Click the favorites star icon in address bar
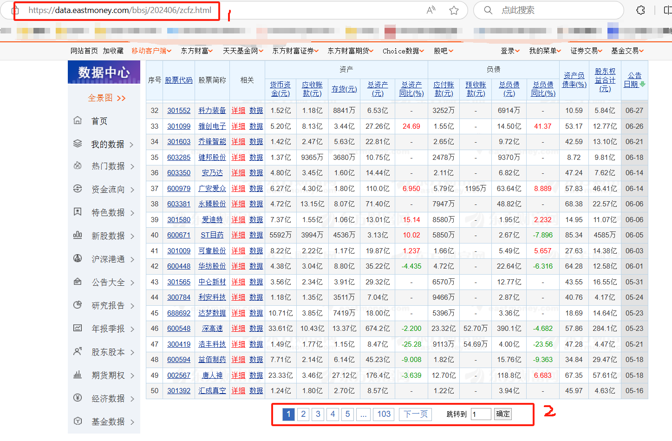Viewport: 672px width, 441px height. [454, 10]
